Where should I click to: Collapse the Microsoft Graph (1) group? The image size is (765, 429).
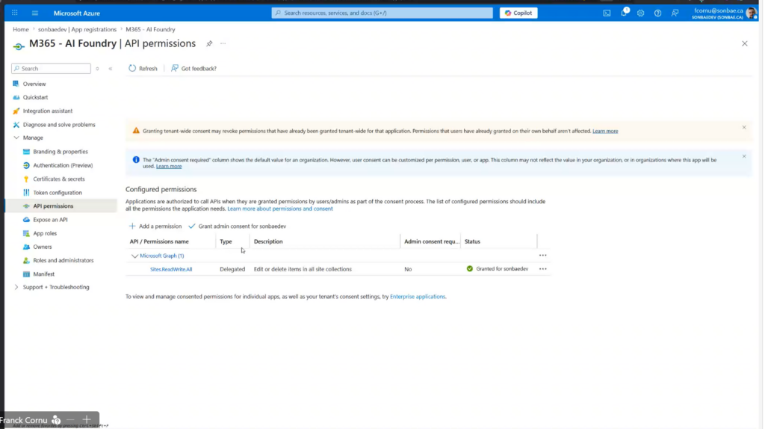(134, 256)
